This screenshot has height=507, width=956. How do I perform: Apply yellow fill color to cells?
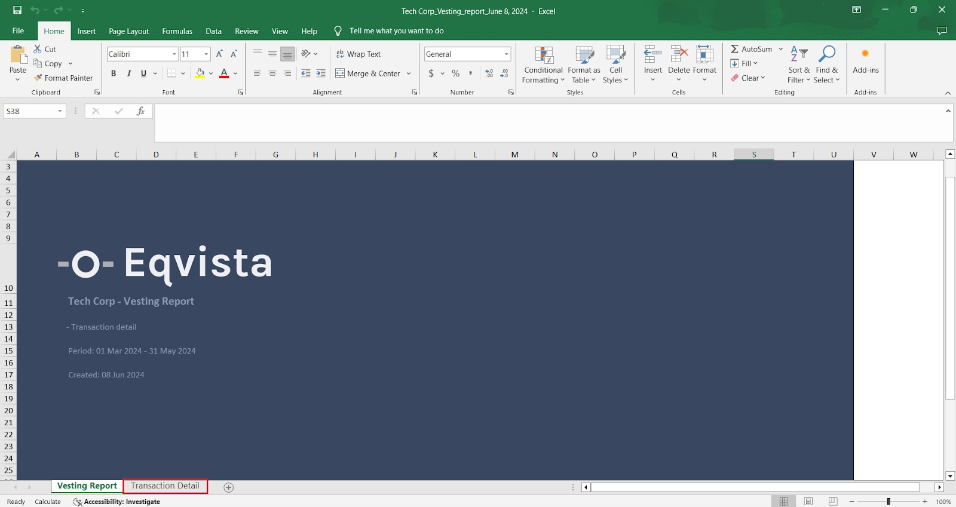[x=200, y=73]
